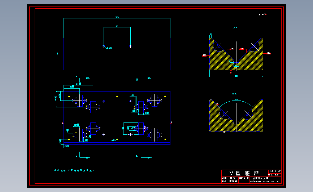The image size is (313, 192).
Task: Click the letter B beside the upper cutting line
Action: click(137, 80)
